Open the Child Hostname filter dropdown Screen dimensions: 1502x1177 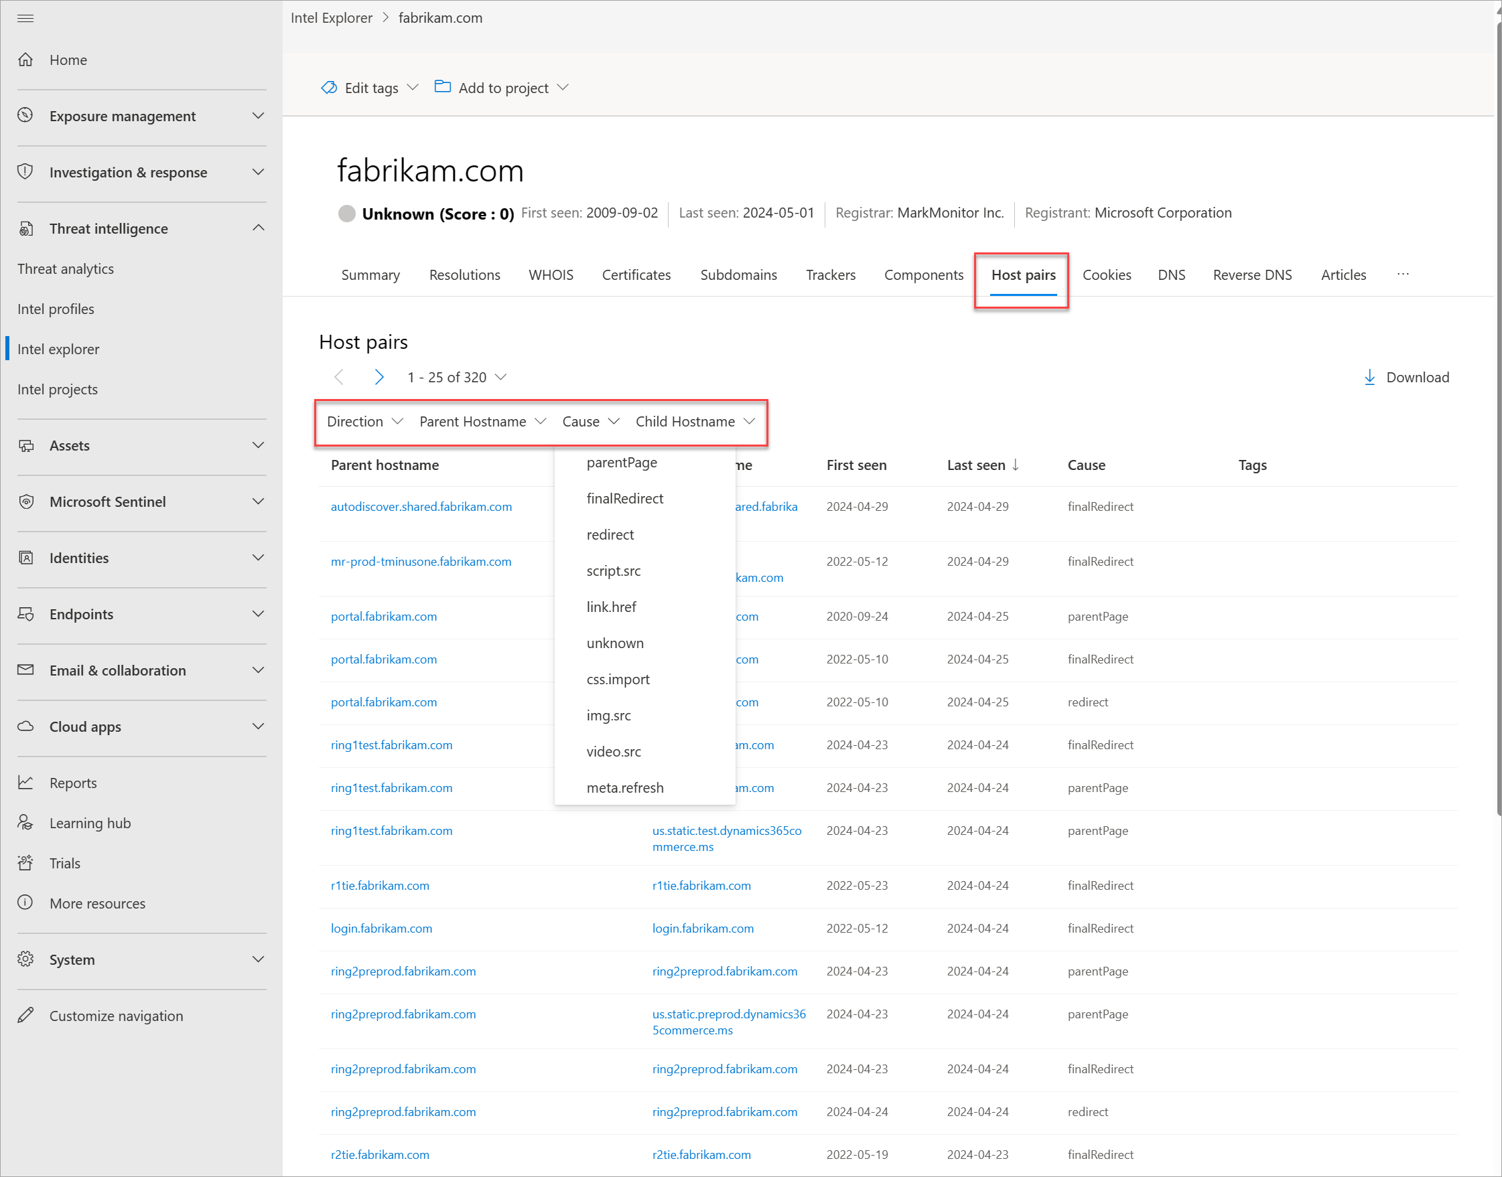[695, 422]
